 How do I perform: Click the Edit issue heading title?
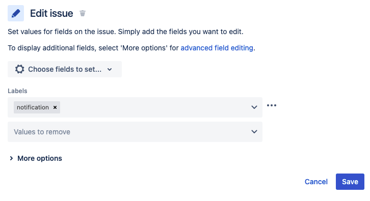pos(51,13)
